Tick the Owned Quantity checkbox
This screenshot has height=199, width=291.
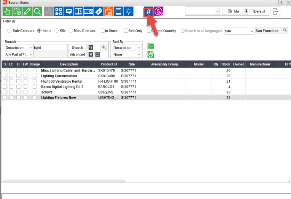point(149,30)
